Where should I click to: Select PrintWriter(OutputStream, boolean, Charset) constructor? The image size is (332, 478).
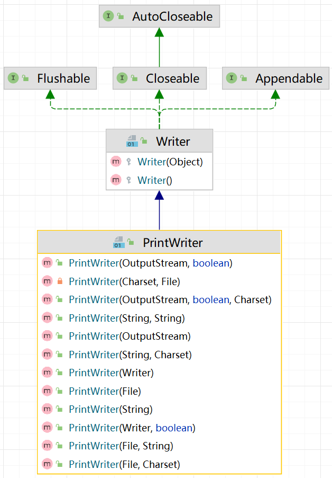(170, 299)
